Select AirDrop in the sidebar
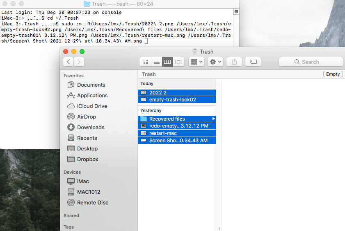The width and height of the screenshot is (345, 231). pos(87,117)
